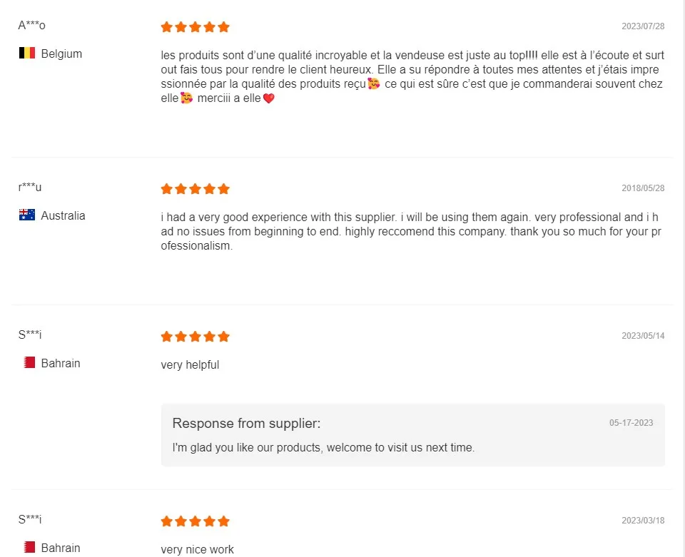This screenshot has width=685, height=557.
Task: Click the 2023/07/28 review date
Action: pos(643,26)
